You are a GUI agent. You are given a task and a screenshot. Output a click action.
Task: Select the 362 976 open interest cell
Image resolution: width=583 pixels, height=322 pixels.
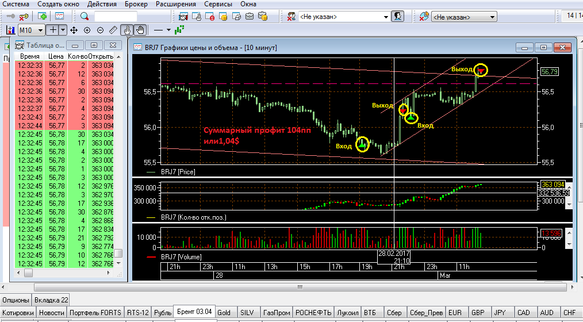pos(101,186)
